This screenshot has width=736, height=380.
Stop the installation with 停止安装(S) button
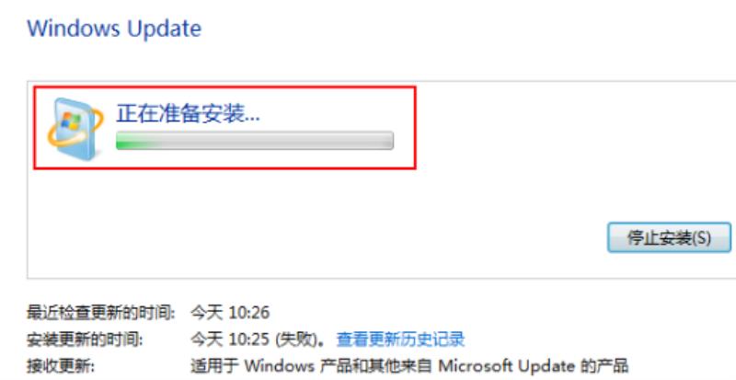point(669,237)
